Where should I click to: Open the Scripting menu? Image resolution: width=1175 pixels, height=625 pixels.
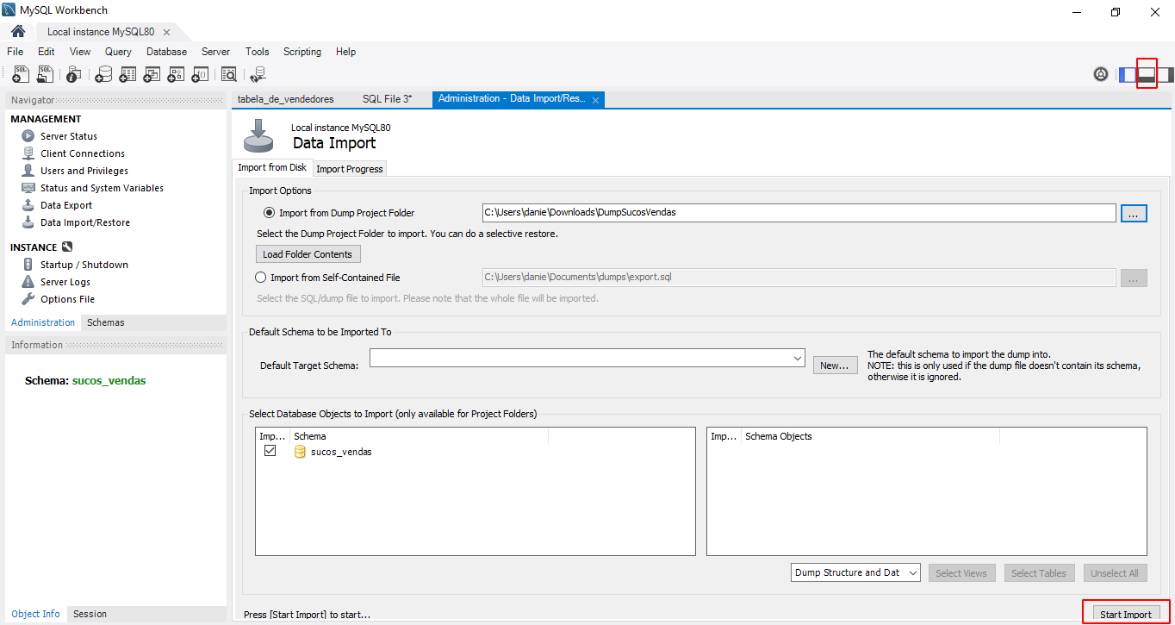tap(302, 52)
